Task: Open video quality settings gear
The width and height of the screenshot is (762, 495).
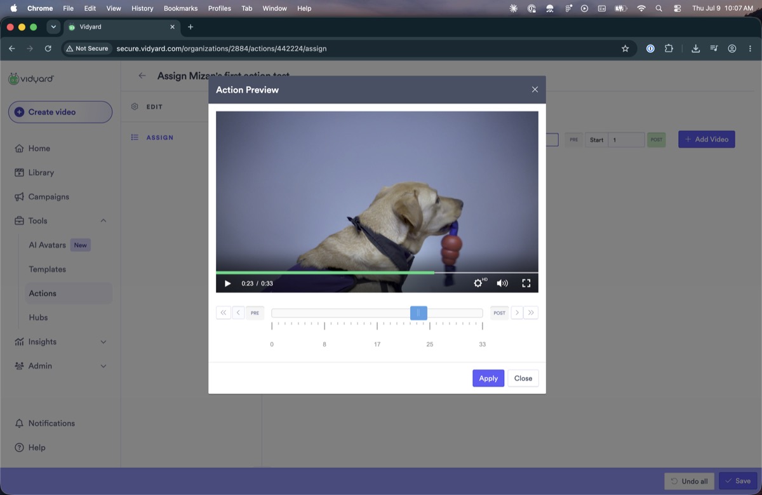Action: tap(479, 283)
